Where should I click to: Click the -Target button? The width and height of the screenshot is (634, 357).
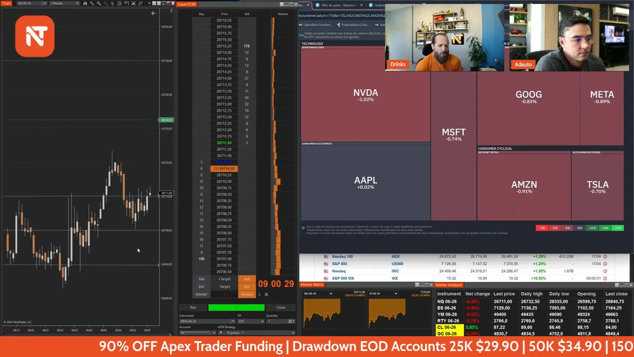click(224, 287)
